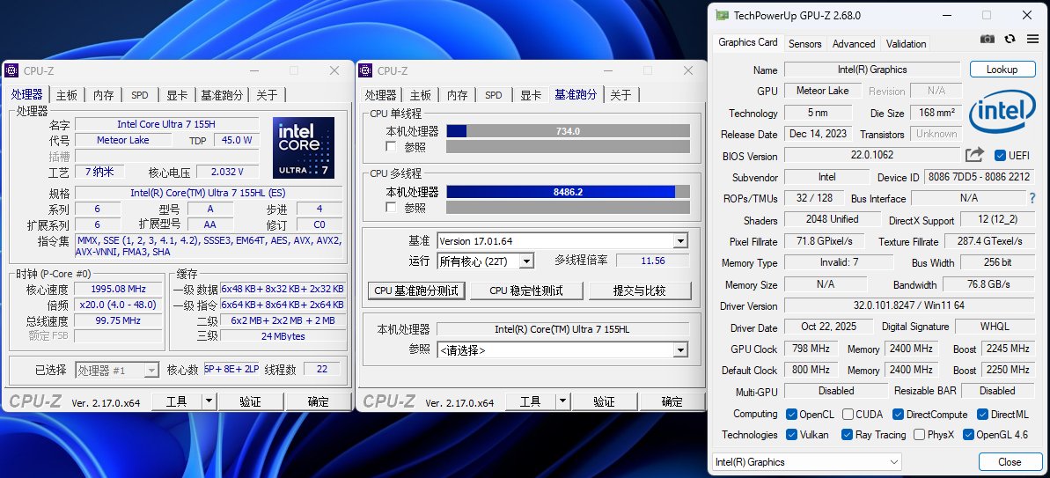The image size is (1050, 478).
Task: Toggle the Vulkan checkbox
Action: (x=791, y=435)
